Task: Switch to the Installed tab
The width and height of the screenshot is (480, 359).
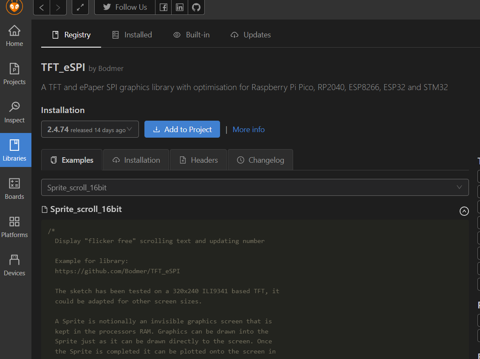Action: point(132,35)
